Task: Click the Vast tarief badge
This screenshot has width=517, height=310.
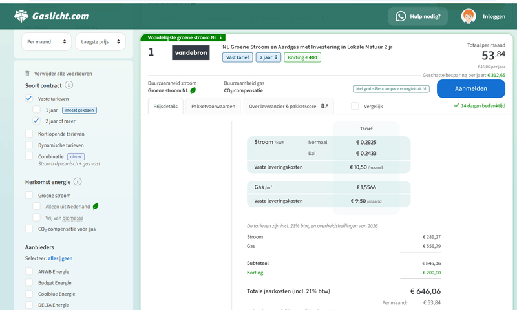Action: tap(237, 57)
